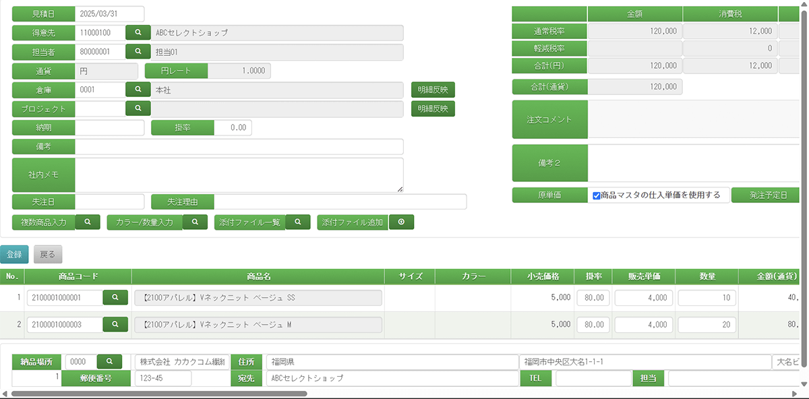The height and width of the screenshot is (399, 809).
Task: Click the 社内メモ text area
Action: pos(239,175)
